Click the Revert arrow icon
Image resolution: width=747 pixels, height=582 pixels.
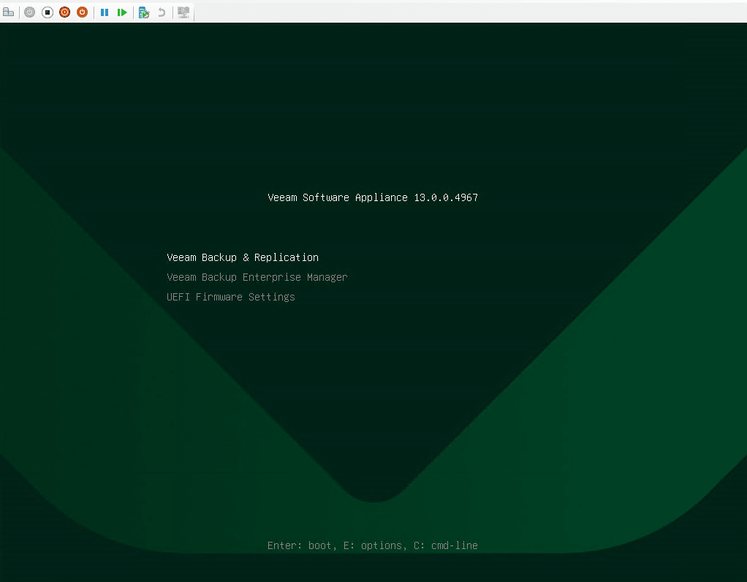(x=162, y=12)
